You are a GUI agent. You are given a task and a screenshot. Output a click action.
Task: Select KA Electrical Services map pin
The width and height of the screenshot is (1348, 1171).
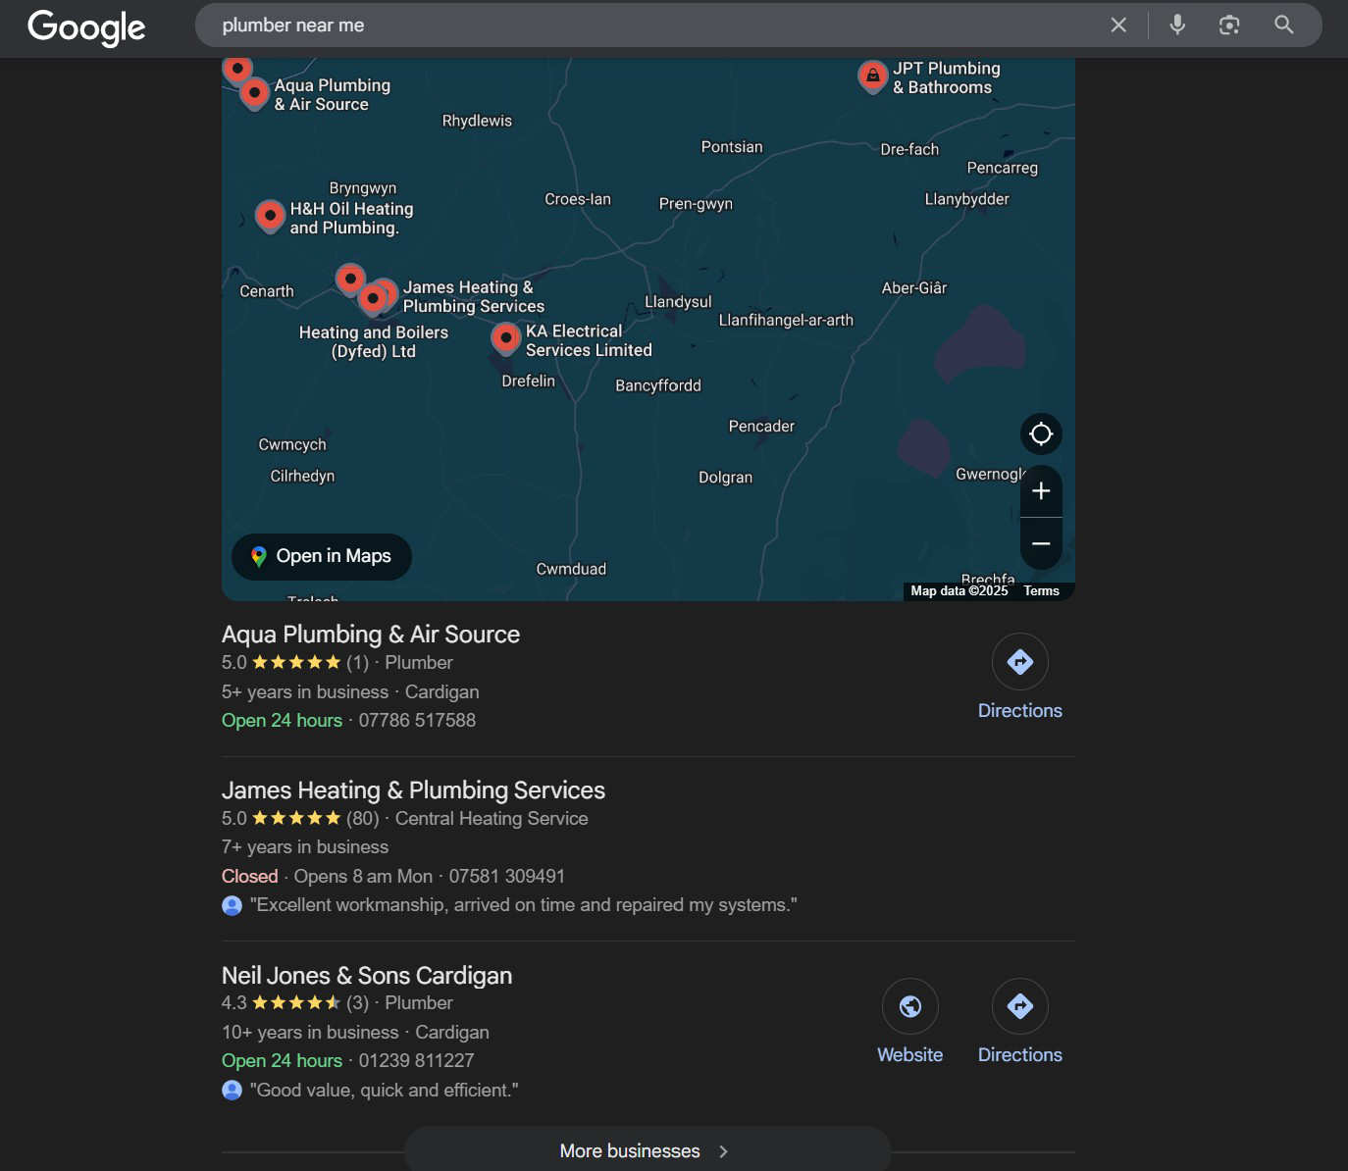(x=505, y=337)
